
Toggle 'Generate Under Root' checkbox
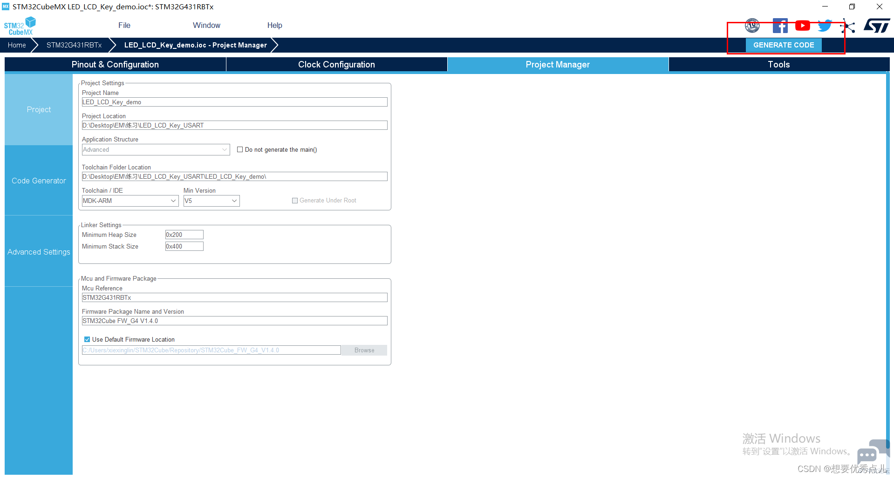(295, 201)
